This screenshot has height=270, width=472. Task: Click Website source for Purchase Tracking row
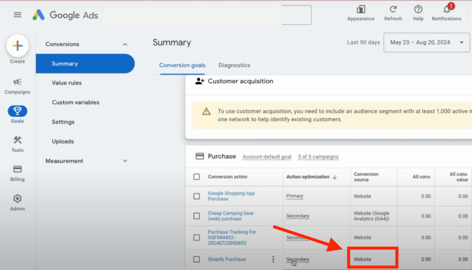pos(362,237)
